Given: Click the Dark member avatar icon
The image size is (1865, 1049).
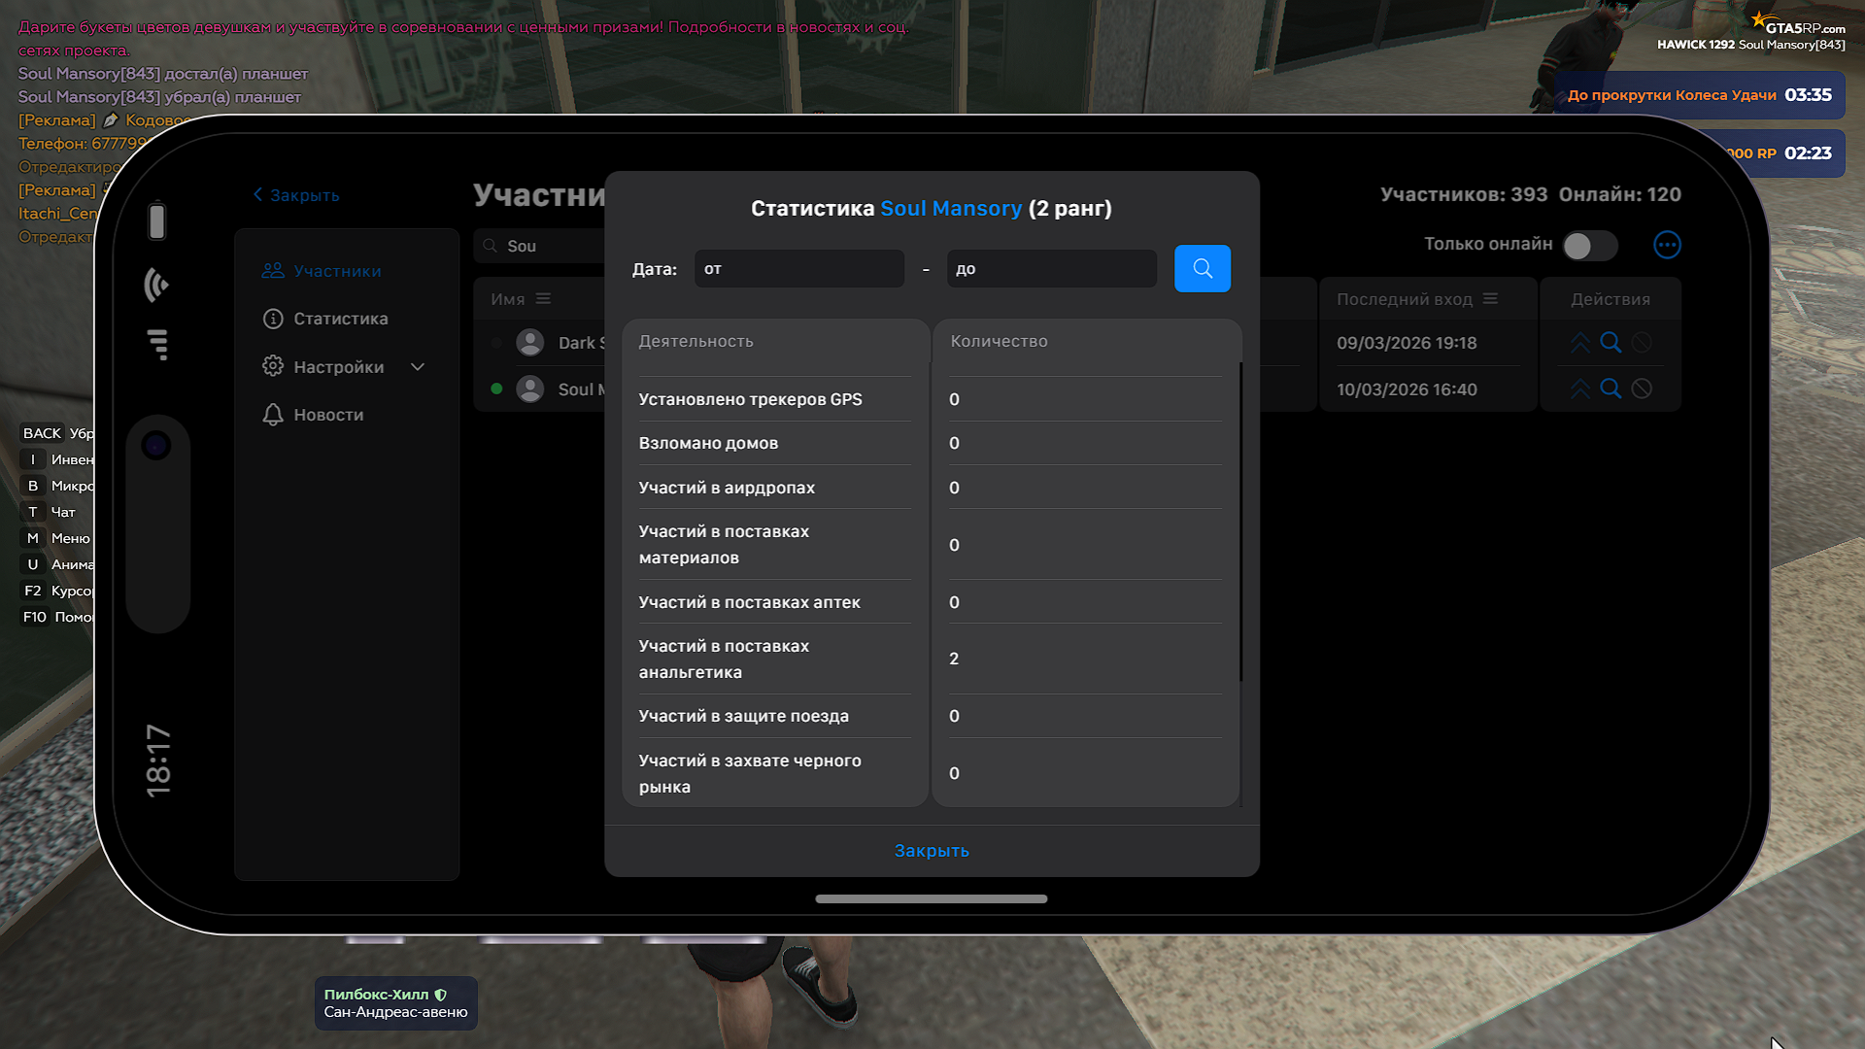Looking at the screenshot, I should point(530,343).
